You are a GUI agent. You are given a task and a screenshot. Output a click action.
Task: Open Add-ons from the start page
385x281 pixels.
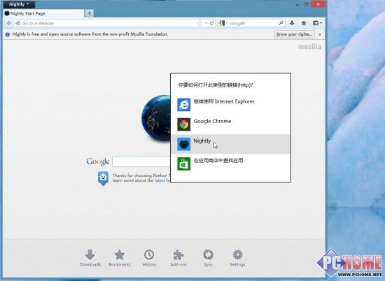[x=178, y=258]
